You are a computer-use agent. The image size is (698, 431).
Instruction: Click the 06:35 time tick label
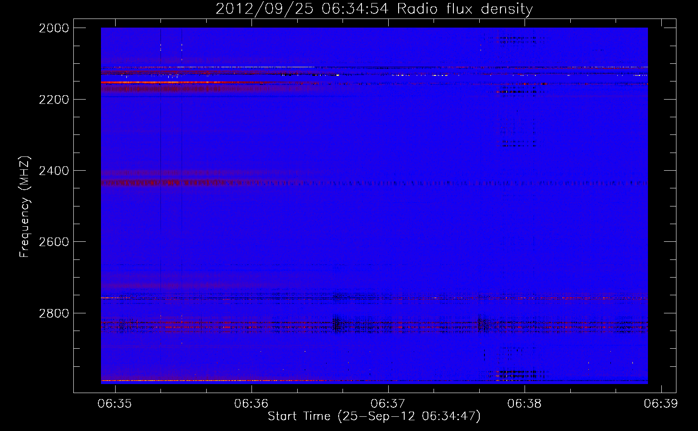pos(115,404)
